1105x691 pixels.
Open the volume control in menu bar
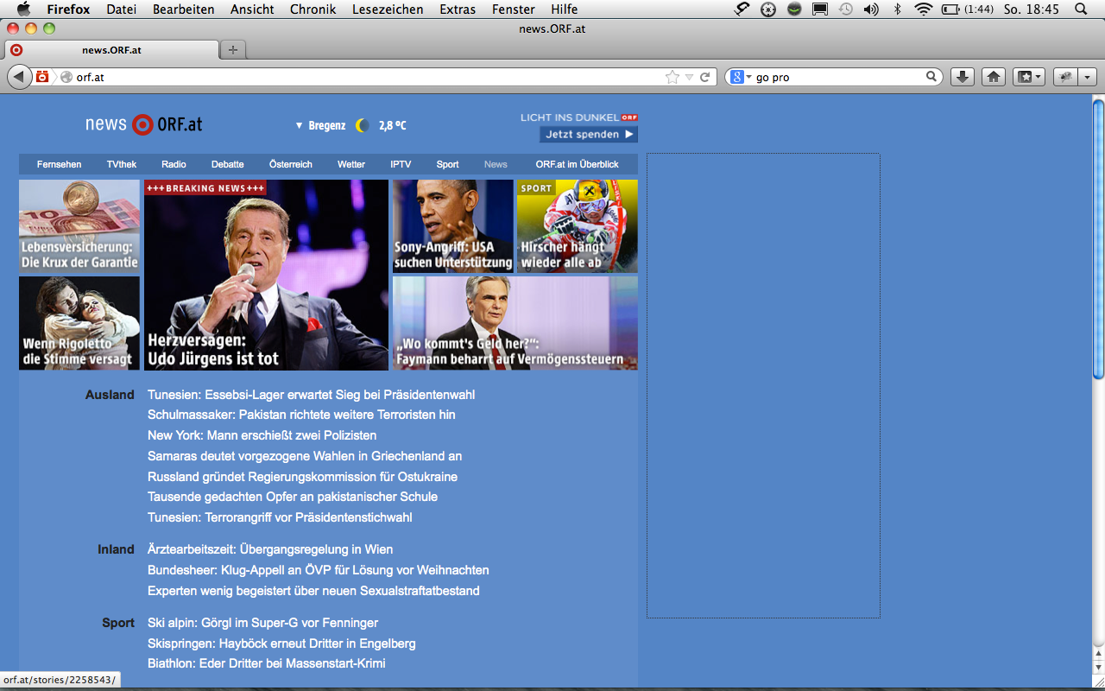click(871, 10)
